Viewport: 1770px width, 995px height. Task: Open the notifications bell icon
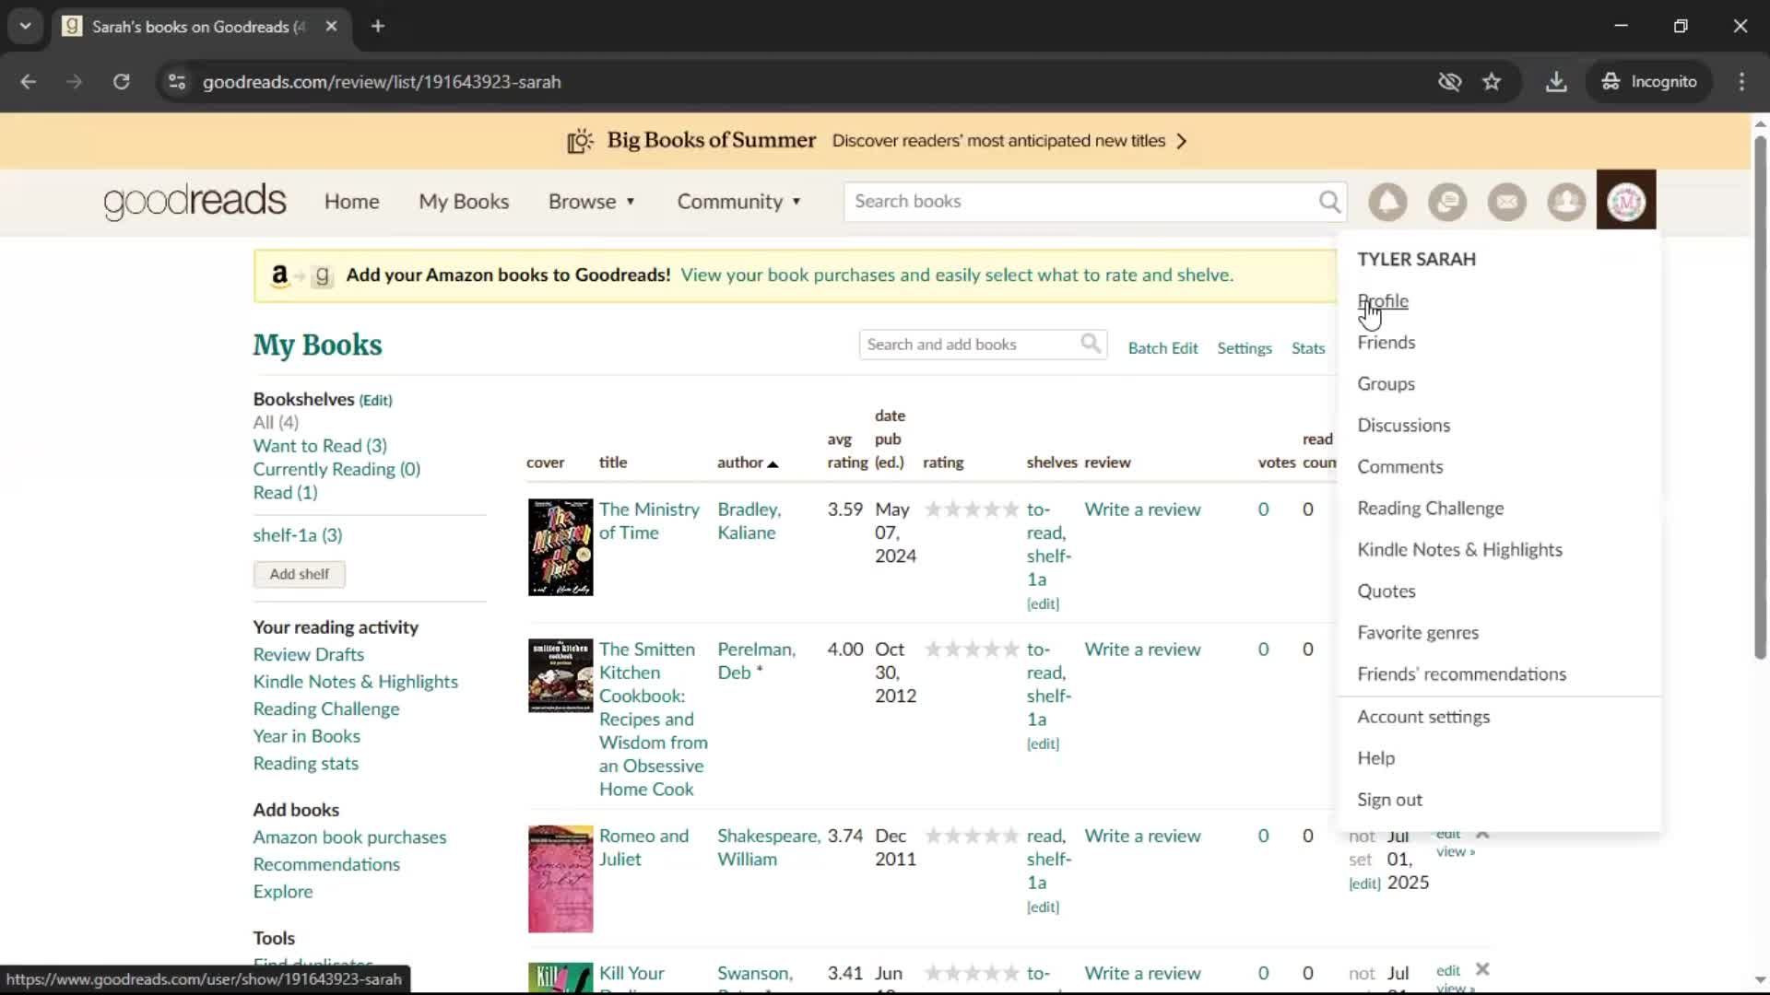[1387, 201]
